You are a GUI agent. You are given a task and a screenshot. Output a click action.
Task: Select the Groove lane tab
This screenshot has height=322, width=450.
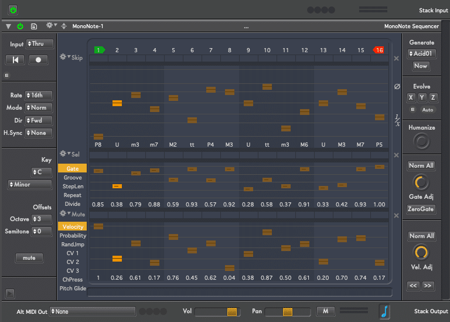coord(72,178)
